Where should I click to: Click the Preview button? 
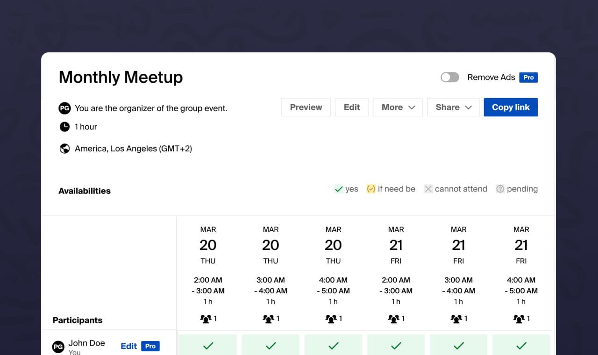click(306, 107)
